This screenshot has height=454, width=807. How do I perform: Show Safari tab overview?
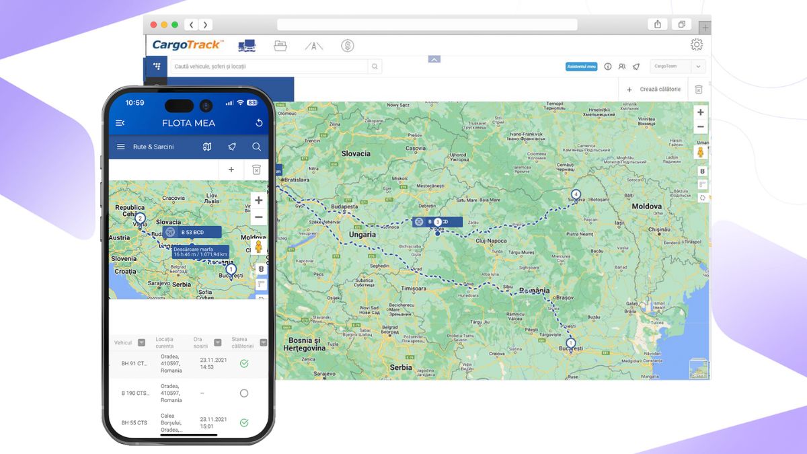[681, 25]
